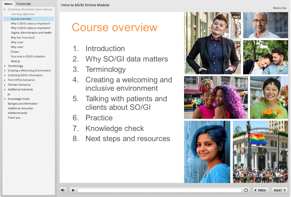Click the Intro to SO/GI Online Module title
This screenshot has height=197, width=291.
coord(85,5)
